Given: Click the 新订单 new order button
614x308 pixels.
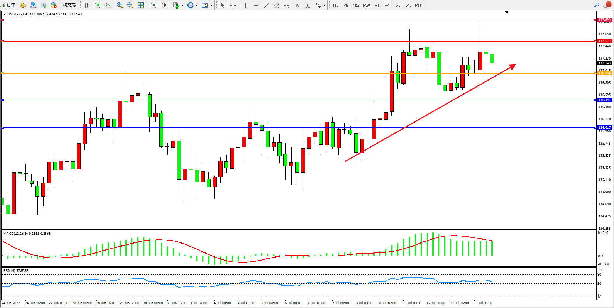Looking at the screenshot, I should tap(8, 5).
